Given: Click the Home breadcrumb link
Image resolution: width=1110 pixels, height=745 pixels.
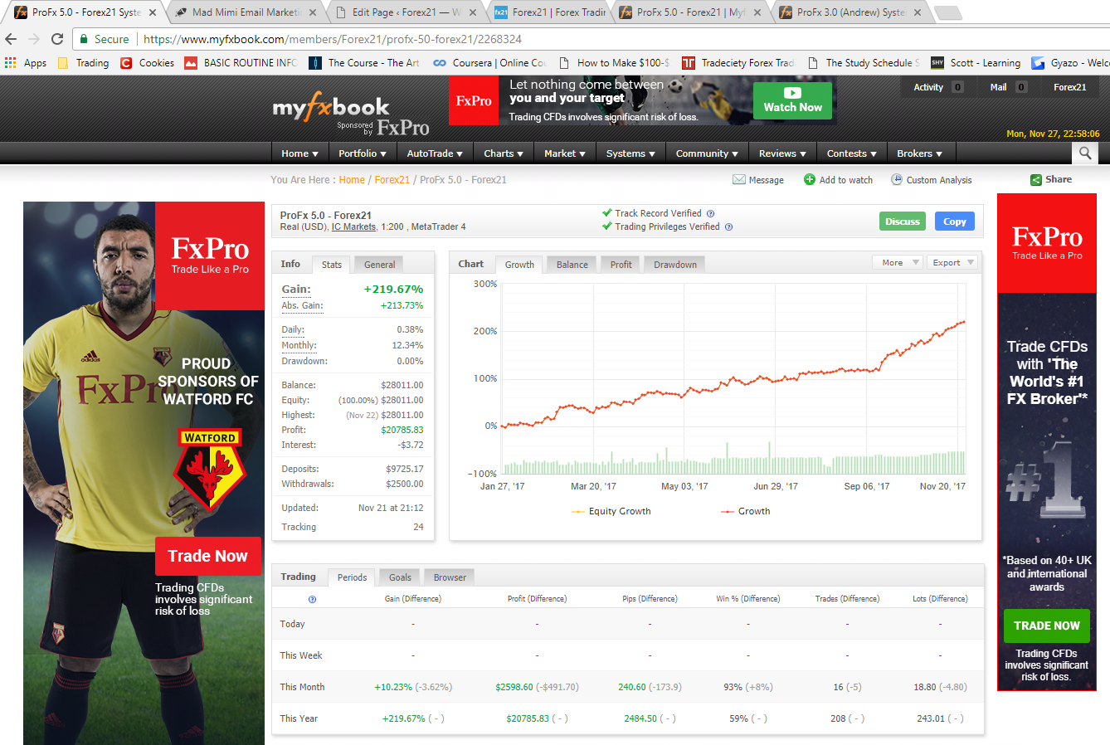Looking at the screenshot, I should pyautogui.click(x=352, y=179).
